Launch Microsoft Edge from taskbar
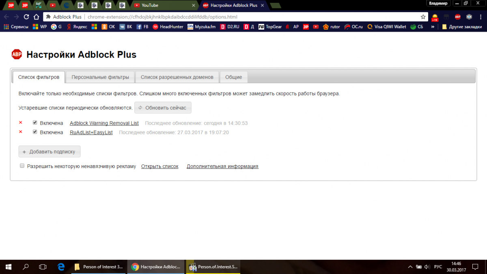 [61, 267]
